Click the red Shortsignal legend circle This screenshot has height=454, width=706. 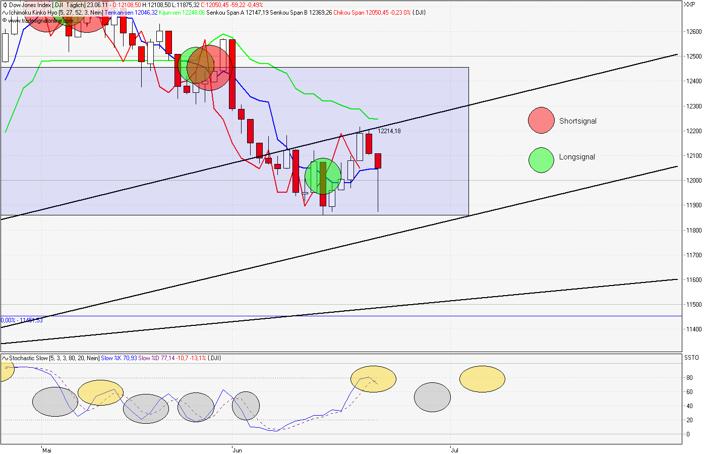coord(542,121)
